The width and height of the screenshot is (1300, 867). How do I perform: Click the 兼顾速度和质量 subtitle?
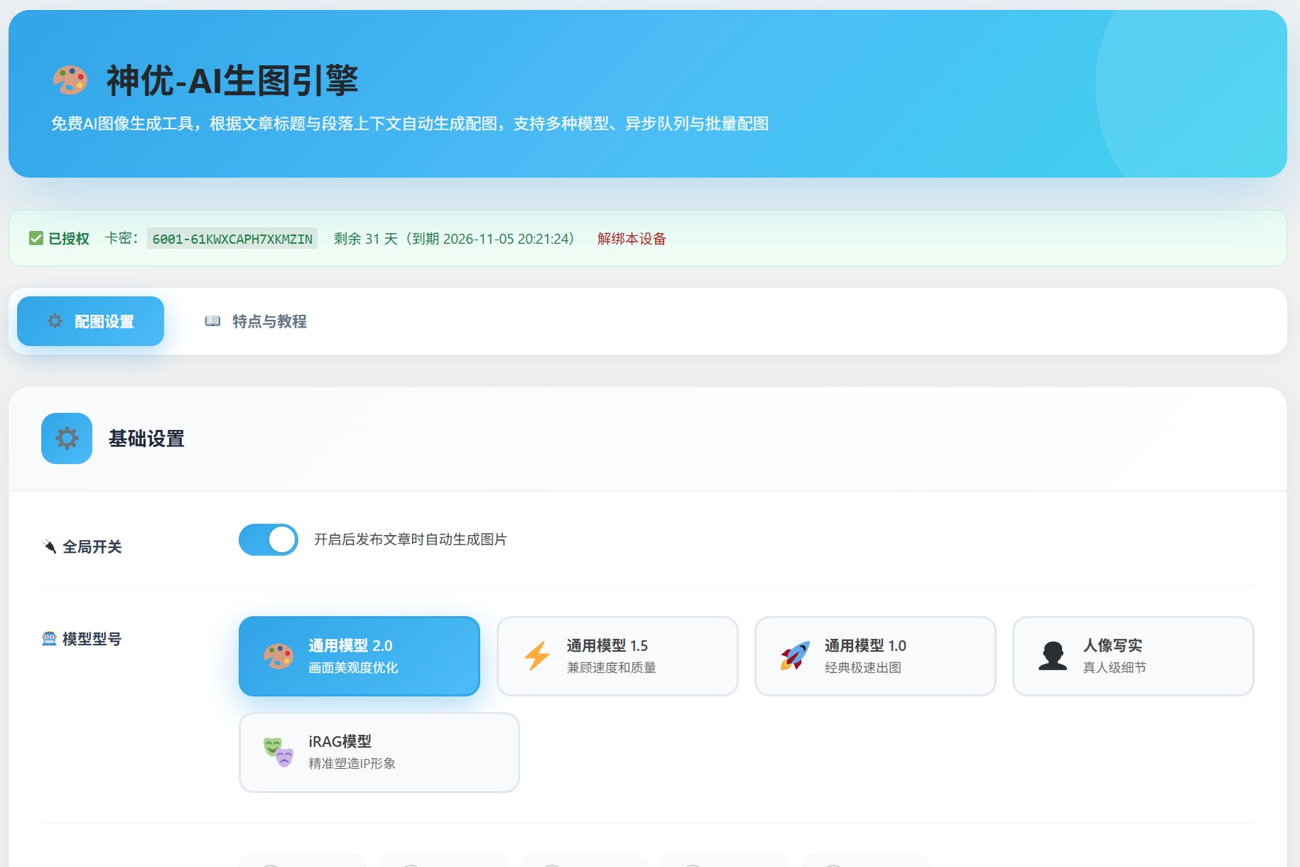(x=611, y=667)
